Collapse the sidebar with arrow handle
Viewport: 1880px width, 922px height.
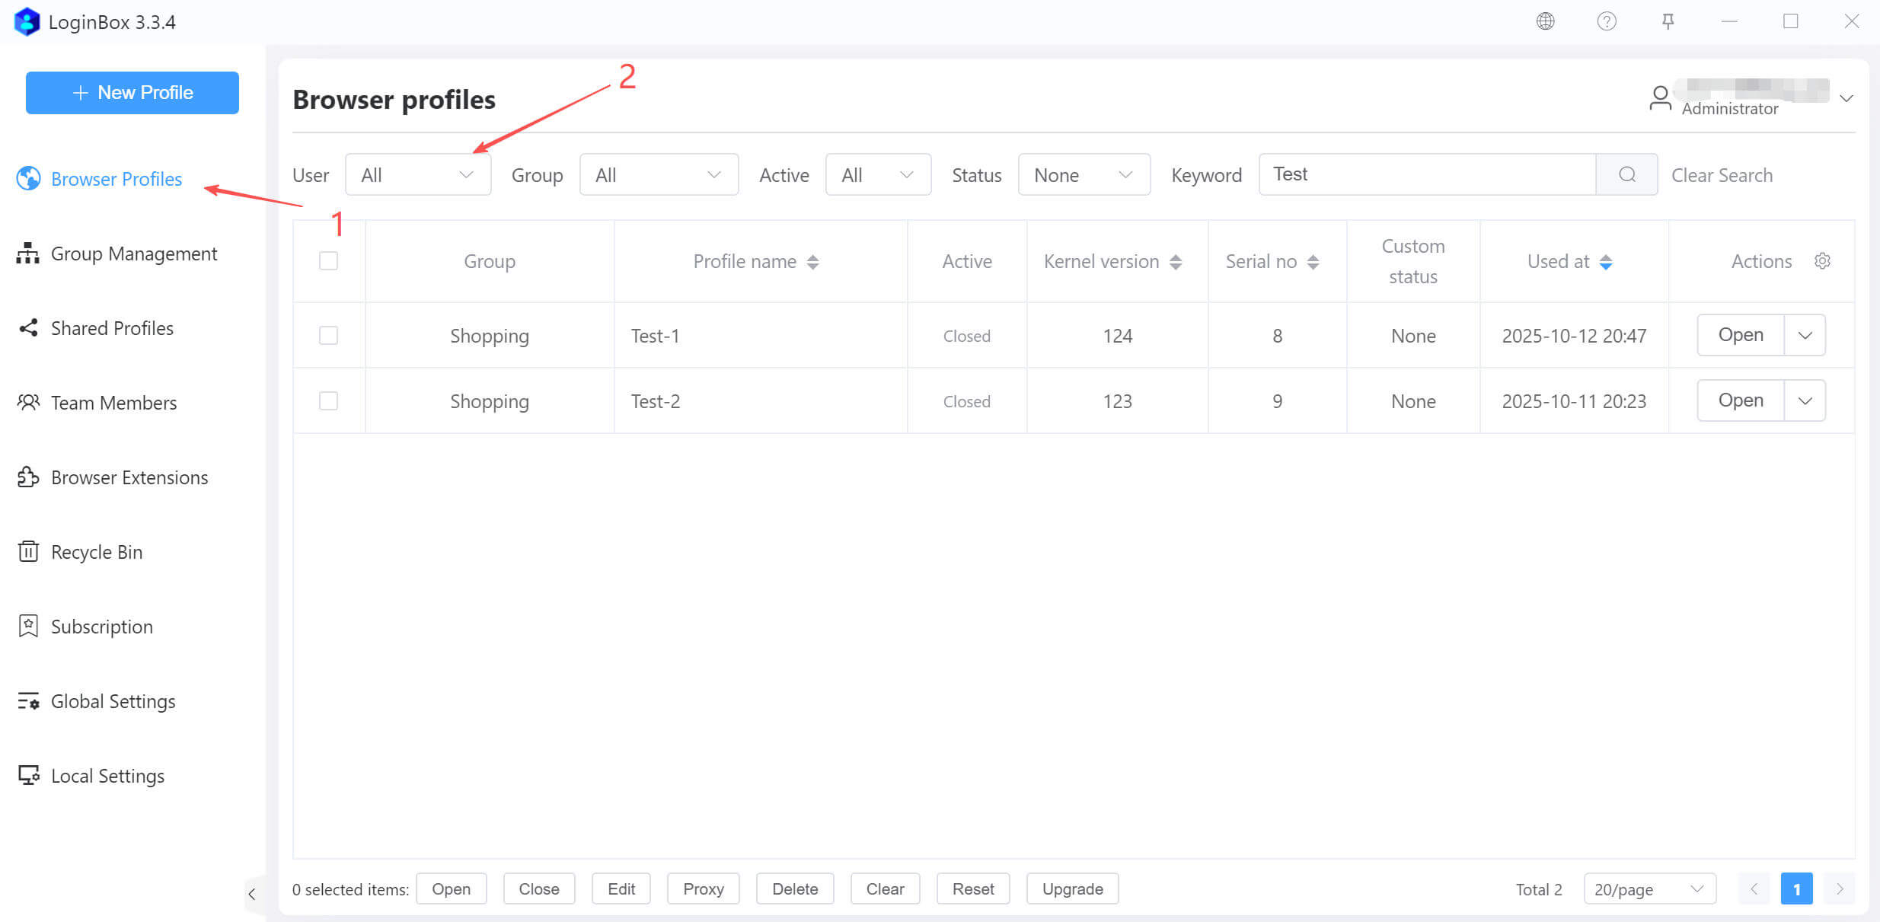(x=252, y=894)
